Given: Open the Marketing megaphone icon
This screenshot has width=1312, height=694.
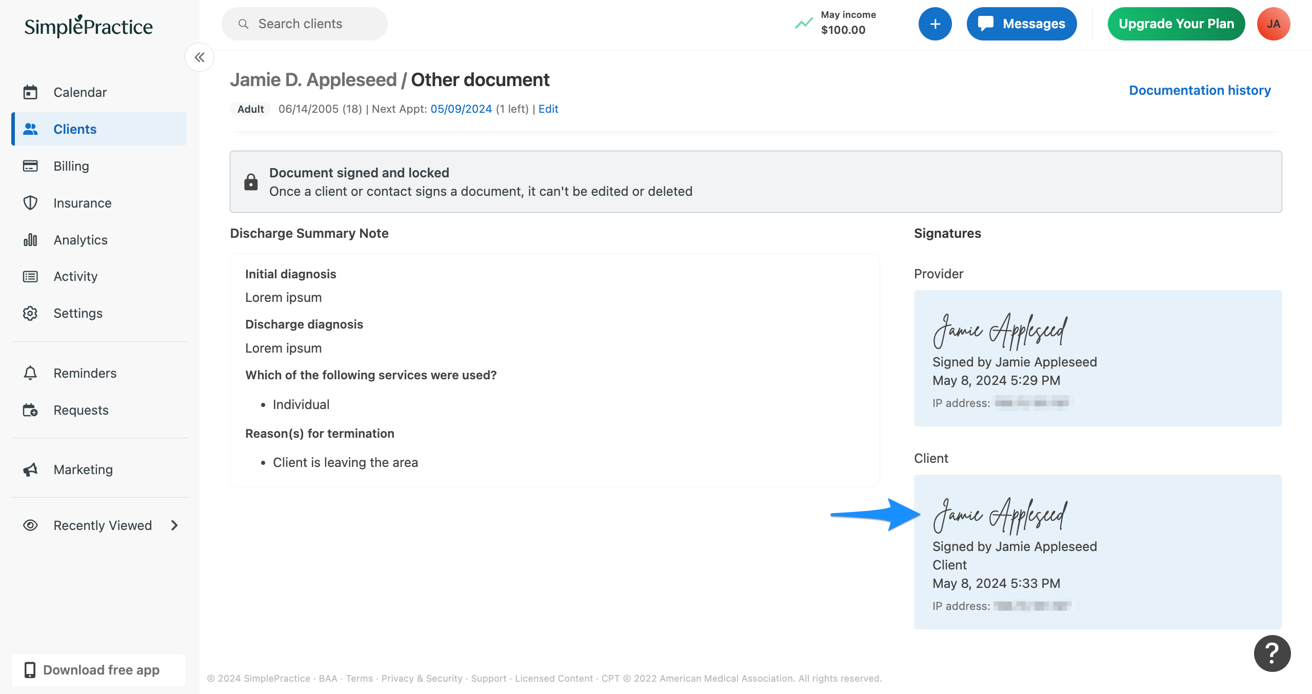Looking at the screenshot, I should (30, 470).
